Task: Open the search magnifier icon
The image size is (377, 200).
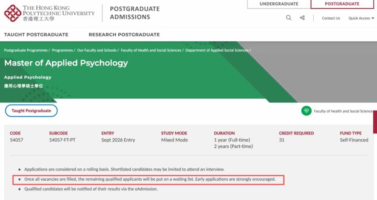Action: tap(289, 18)
